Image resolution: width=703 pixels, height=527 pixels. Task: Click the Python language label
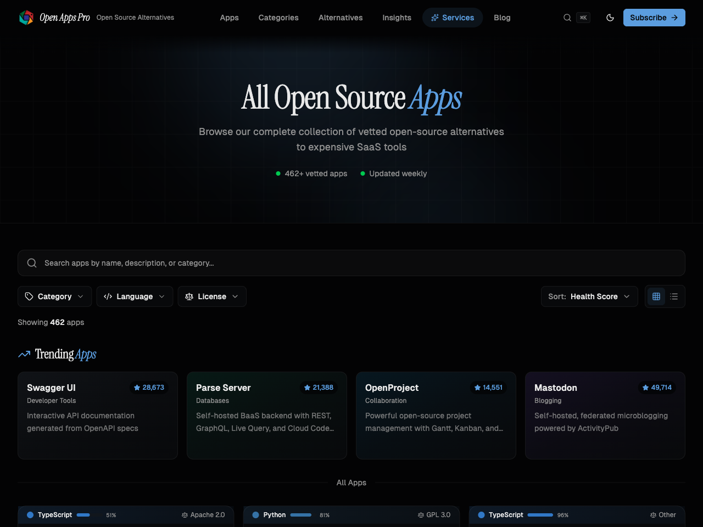coord(275,515)
